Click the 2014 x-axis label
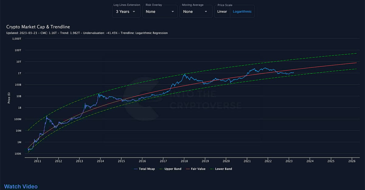This screenshot has width=365, height=190. tap(100, 161)
